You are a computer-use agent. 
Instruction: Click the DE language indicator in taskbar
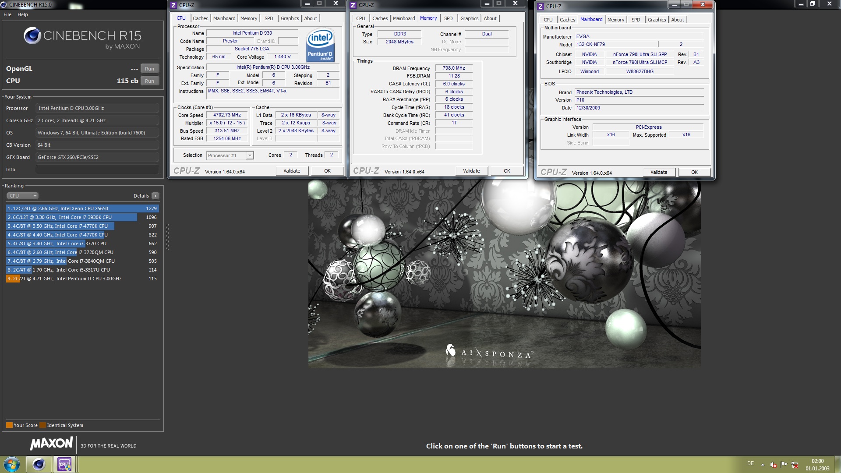pos(750,463)
